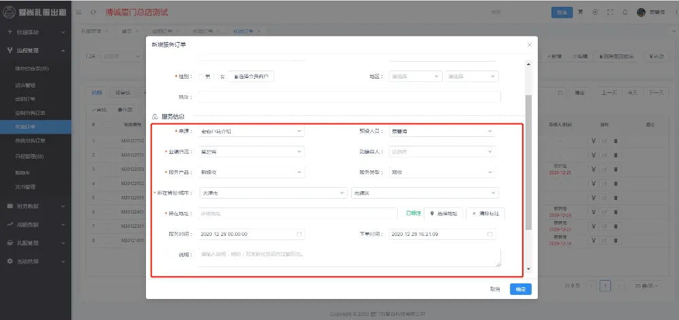Expand the 服务类型 dropdown
The image size is (679, 320).
click(x=442, y=172)
